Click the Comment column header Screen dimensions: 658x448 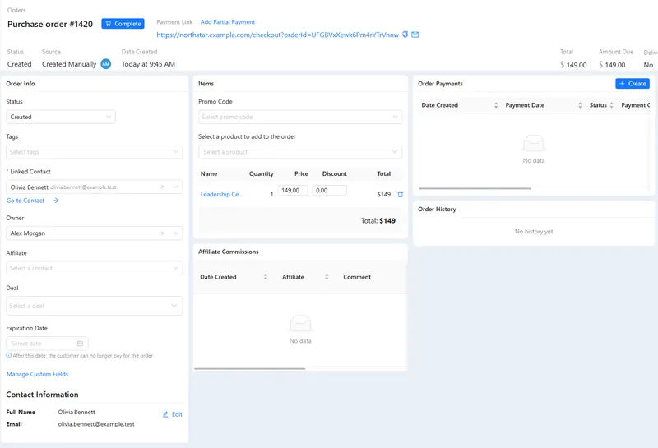tap(357, 277)
